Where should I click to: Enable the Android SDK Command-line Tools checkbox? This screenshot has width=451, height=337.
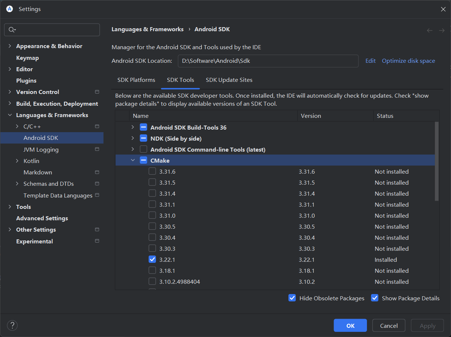[143, 149]
